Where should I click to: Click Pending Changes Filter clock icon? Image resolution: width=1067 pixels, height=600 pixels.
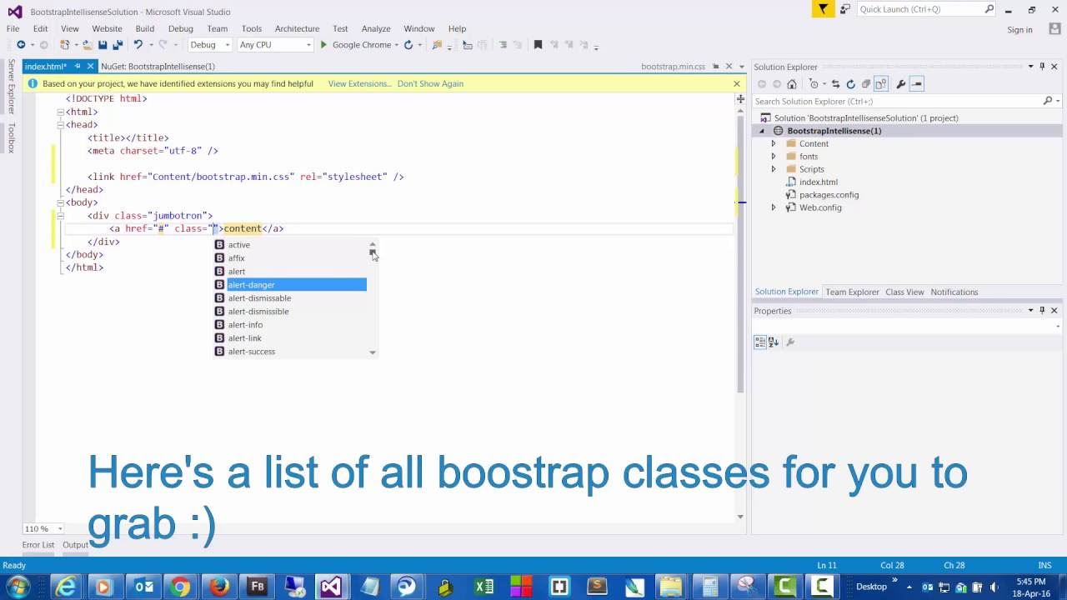(x=814, y=84)
